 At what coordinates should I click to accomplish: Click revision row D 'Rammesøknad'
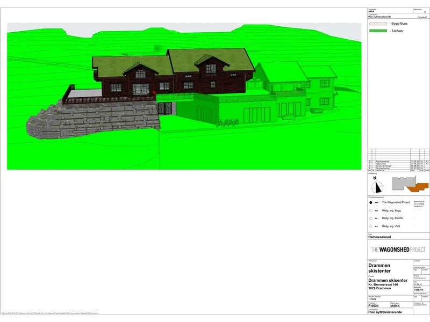point(398,162)
